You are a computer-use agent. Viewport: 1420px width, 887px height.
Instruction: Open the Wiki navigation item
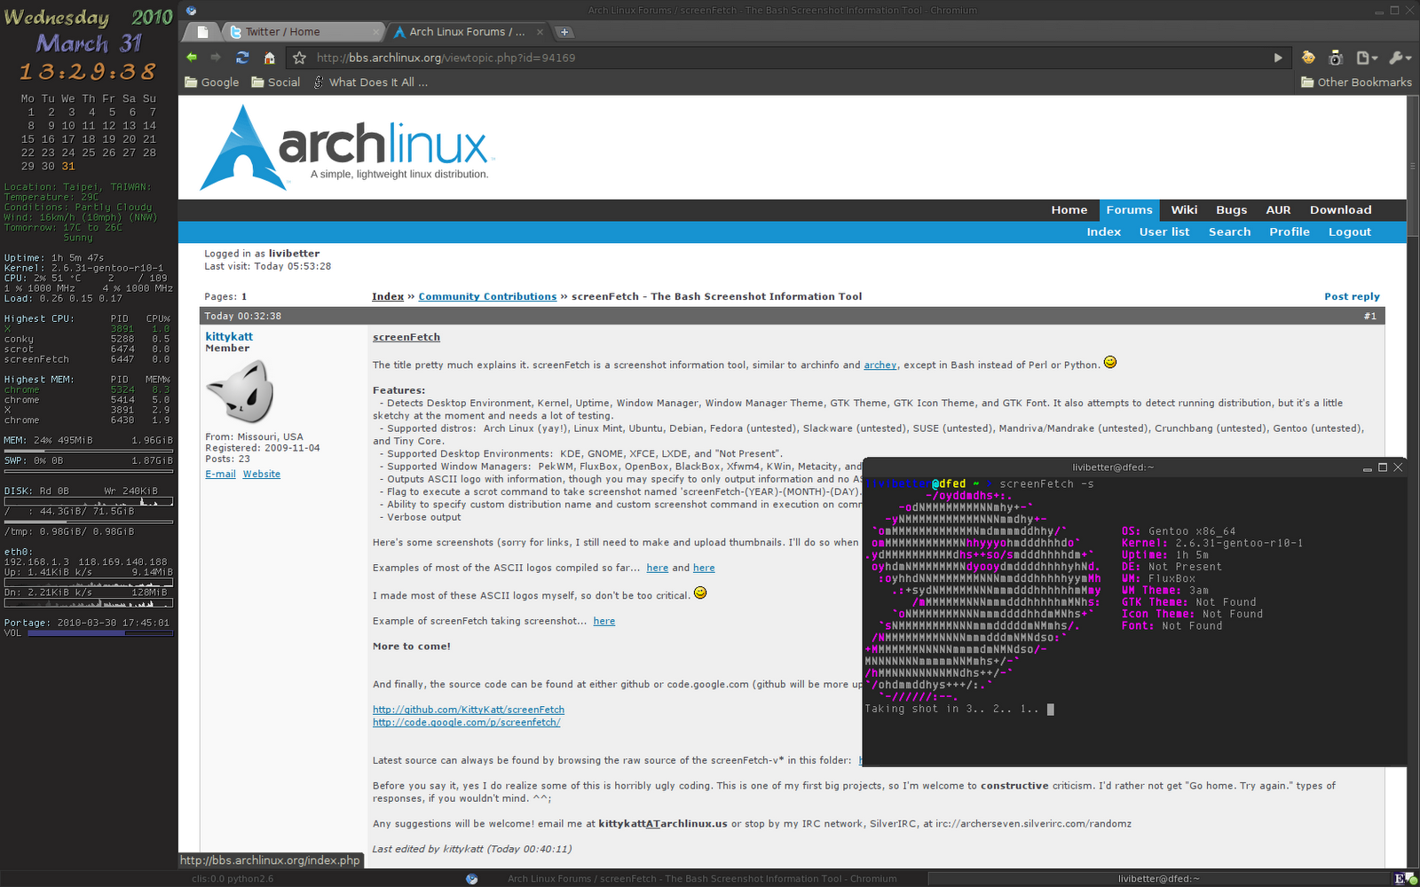coord(1184,210)
